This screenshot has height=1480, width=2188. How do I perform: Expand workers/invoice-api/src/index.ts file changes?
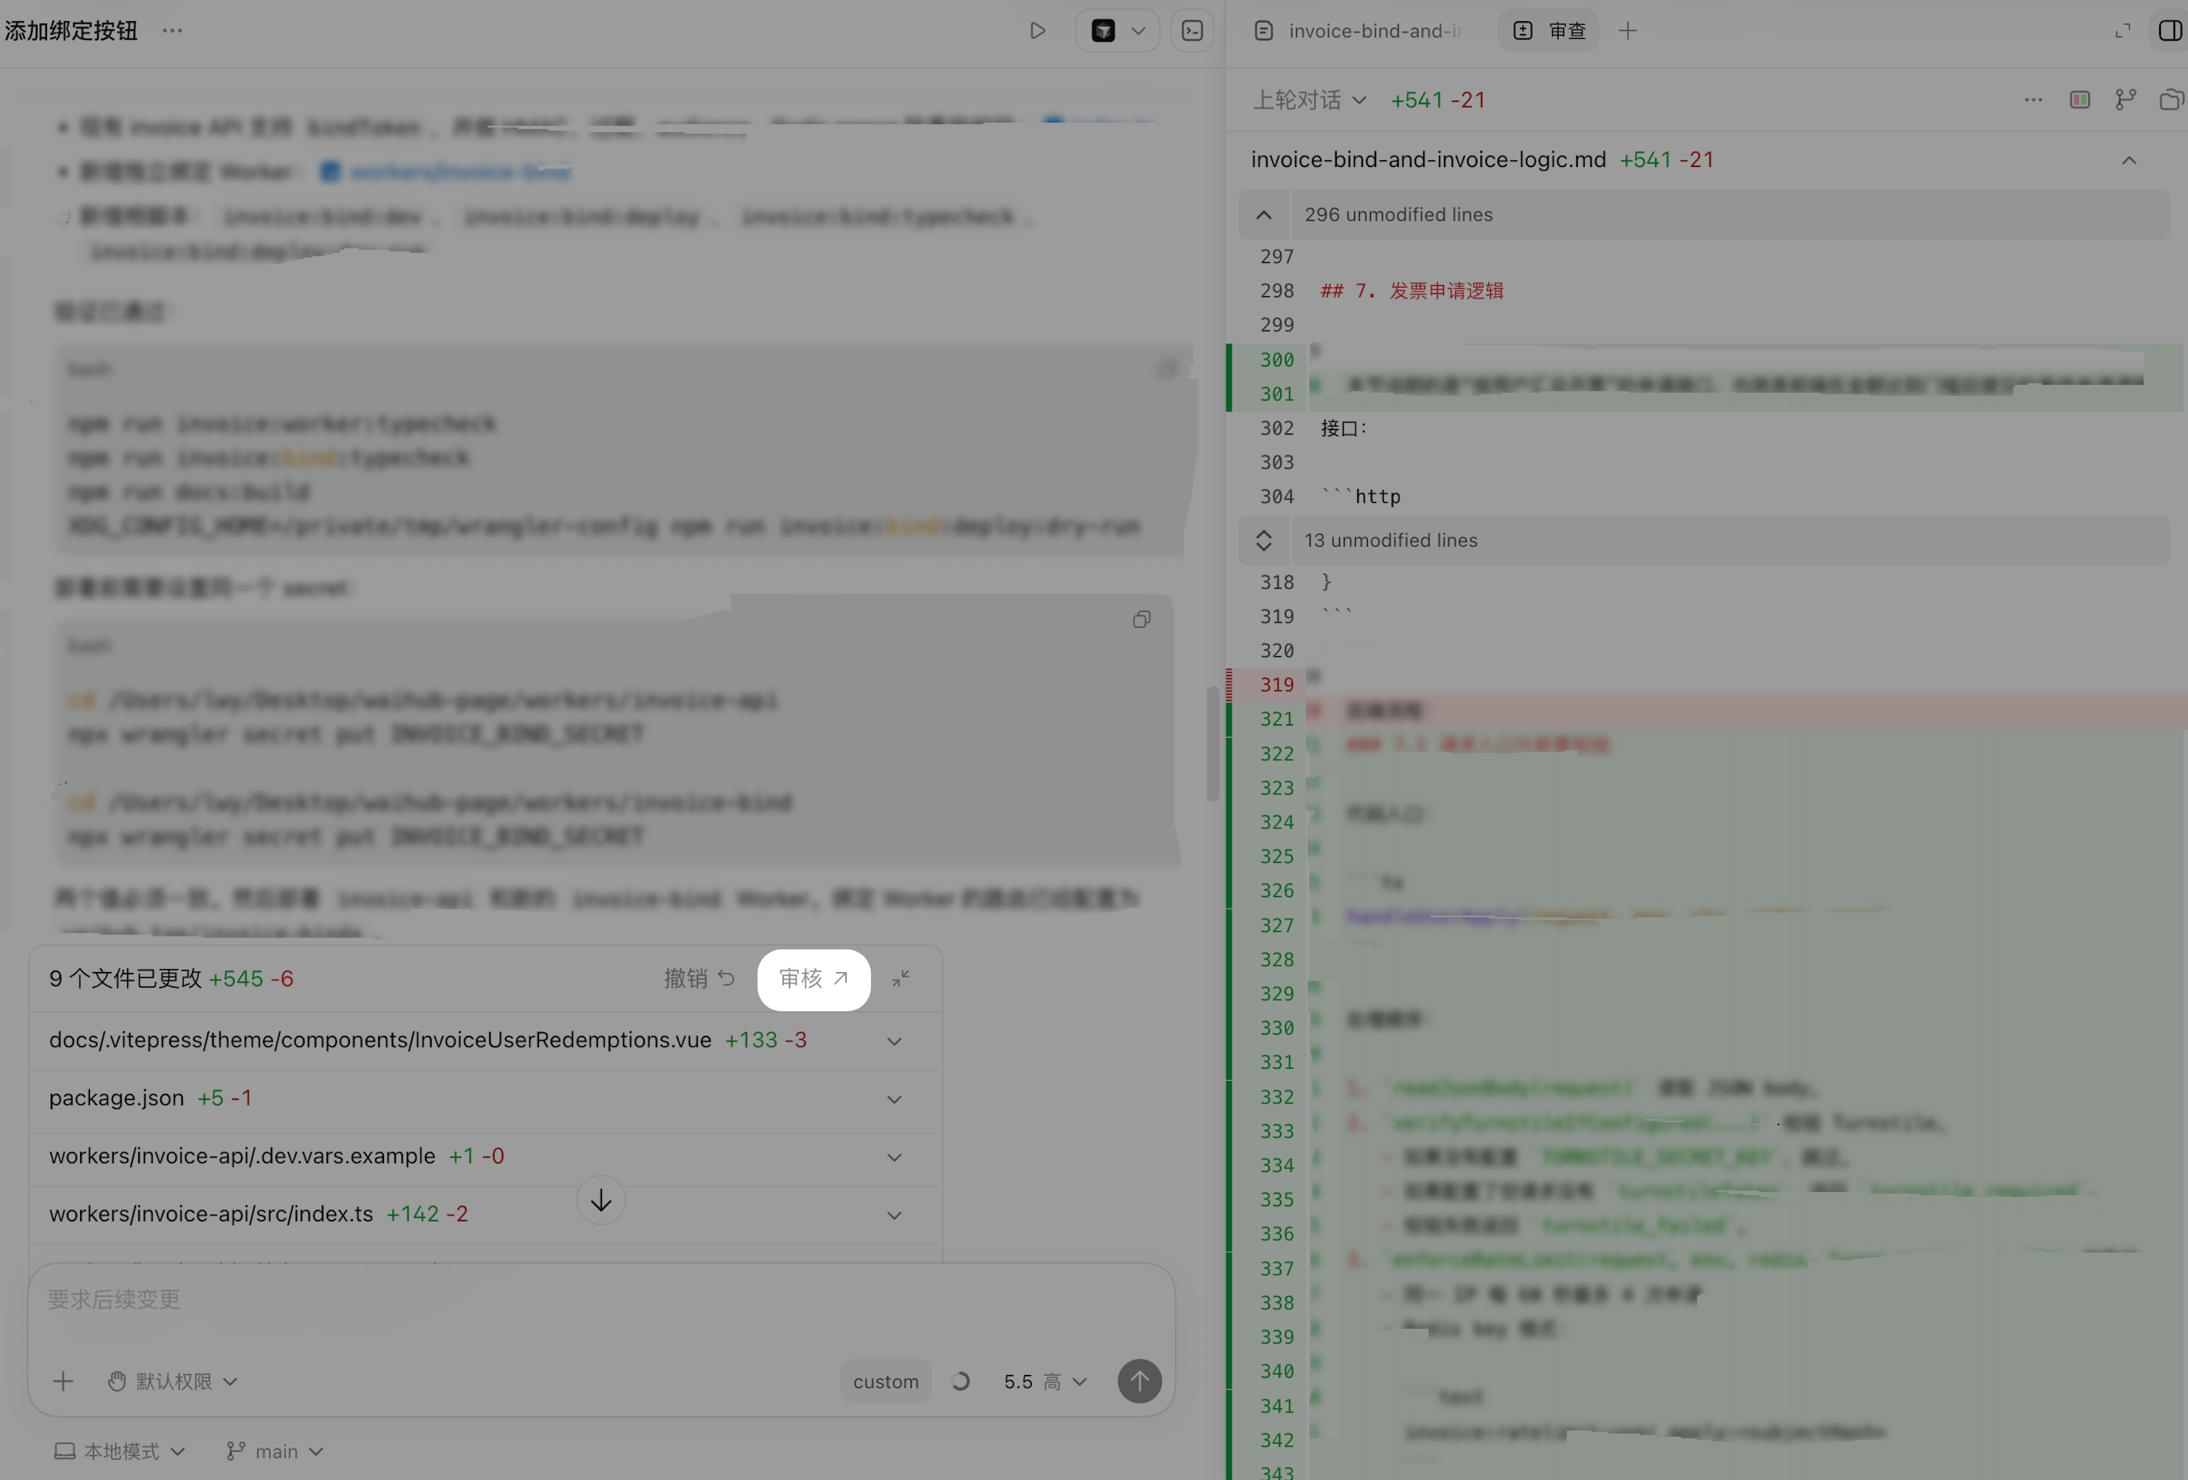click(894, 1215)
